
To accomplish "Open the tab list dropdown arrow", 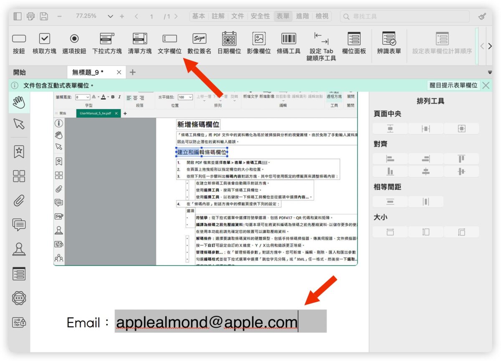I will [490, 72].
